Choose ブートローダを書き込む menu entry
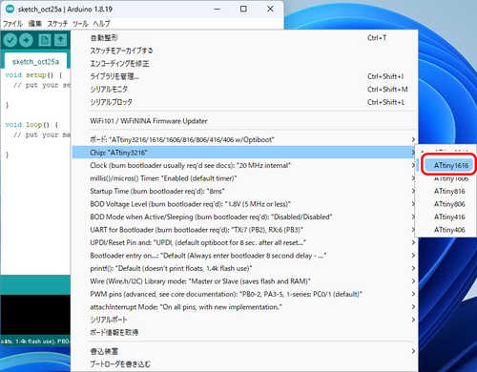The image size is (477, 372). click(x=244, y=364)
